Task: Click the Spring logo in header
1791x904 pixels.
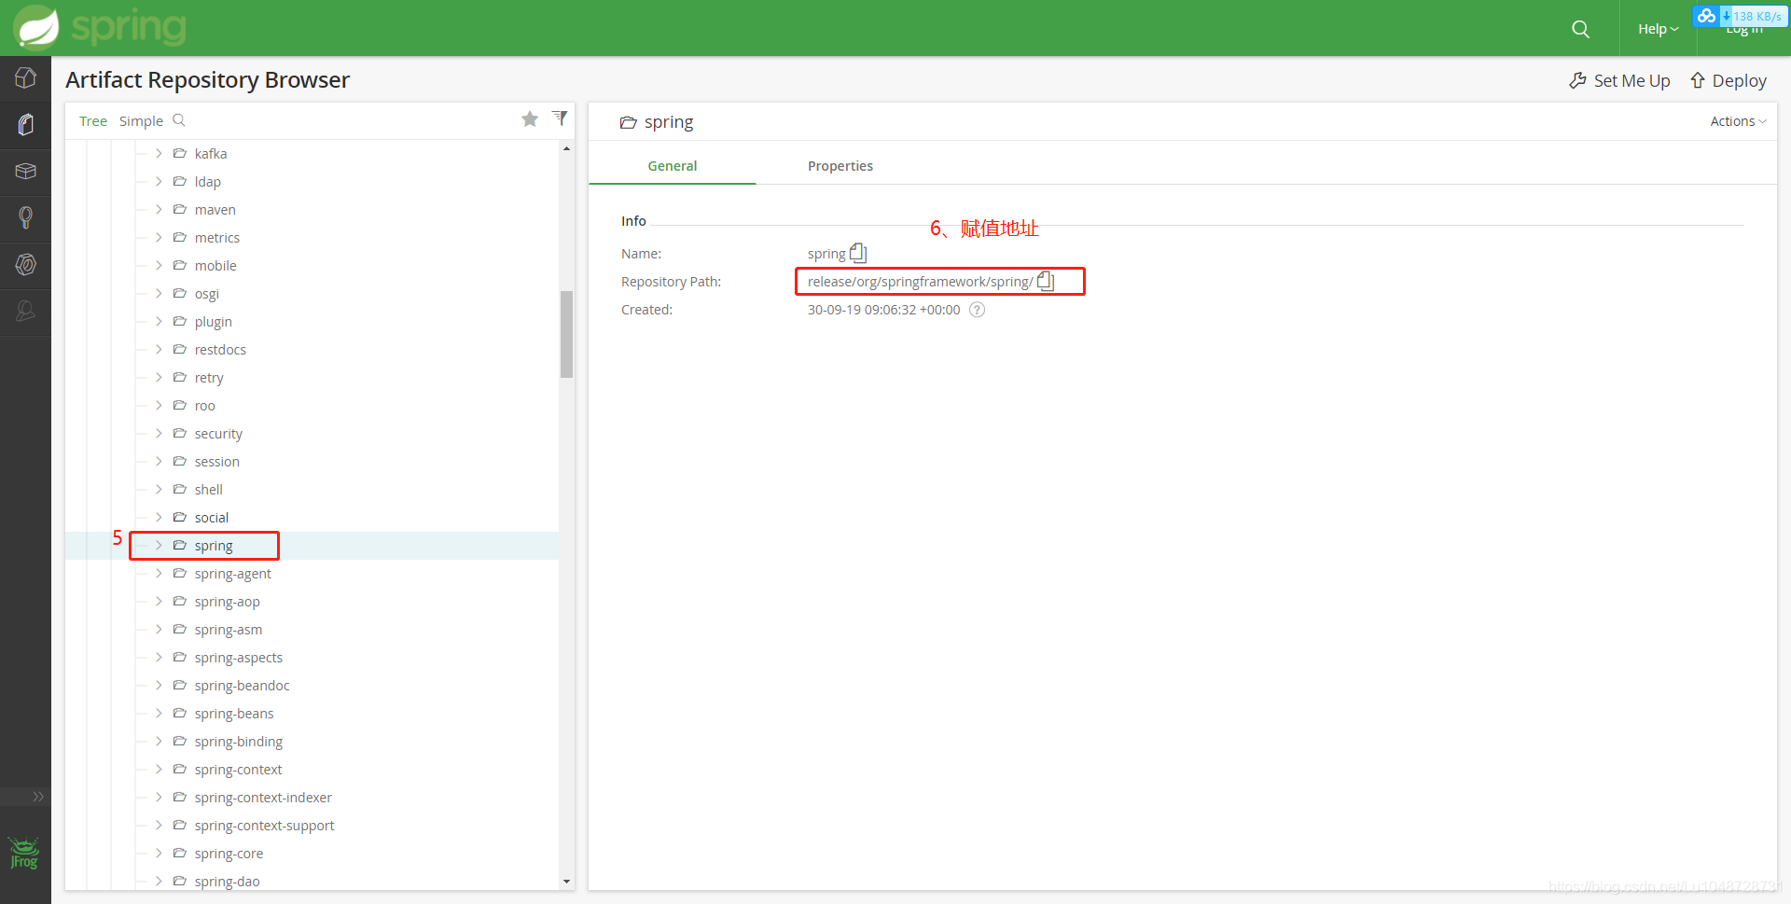Action: click(100, 27)
